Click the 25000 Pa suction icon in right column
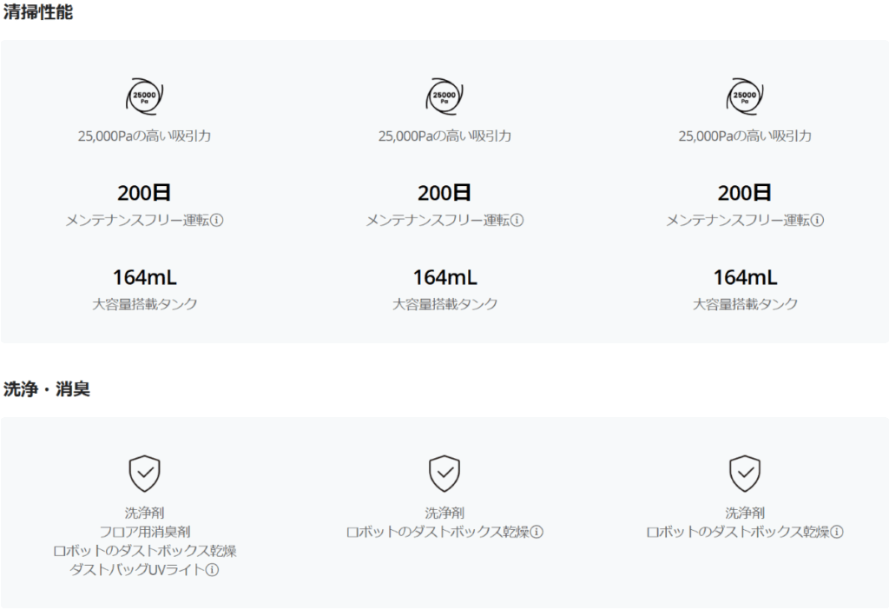 (745, 96)
